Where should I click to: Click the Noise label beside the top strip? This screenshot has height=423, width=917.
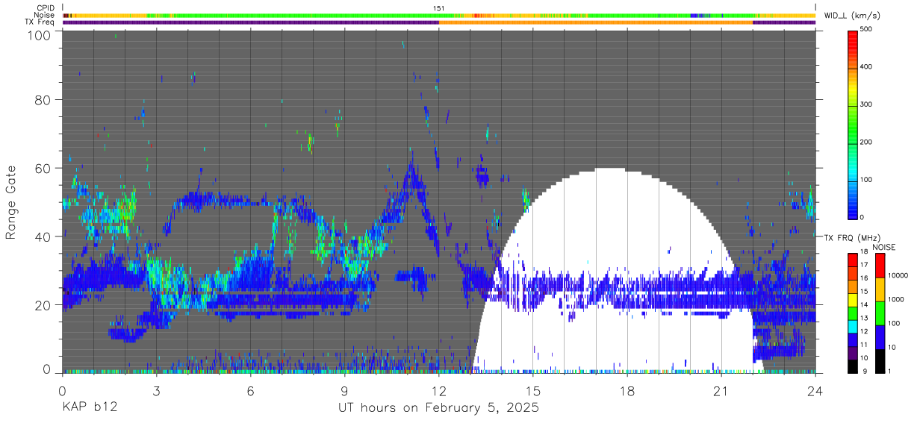click(45, 15)
